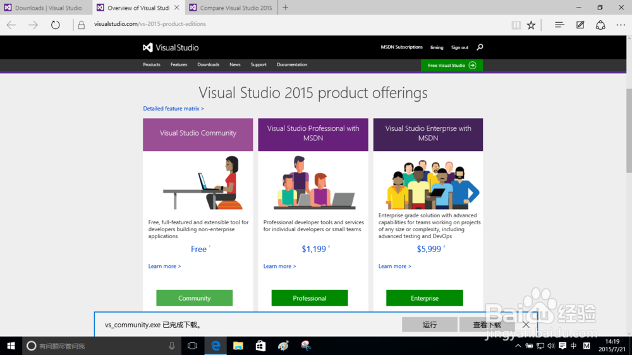The height and width of the screenshot is (355, 632).
Task: Click the page vertical scrollbar thumb
Action: tap(629, 130)
